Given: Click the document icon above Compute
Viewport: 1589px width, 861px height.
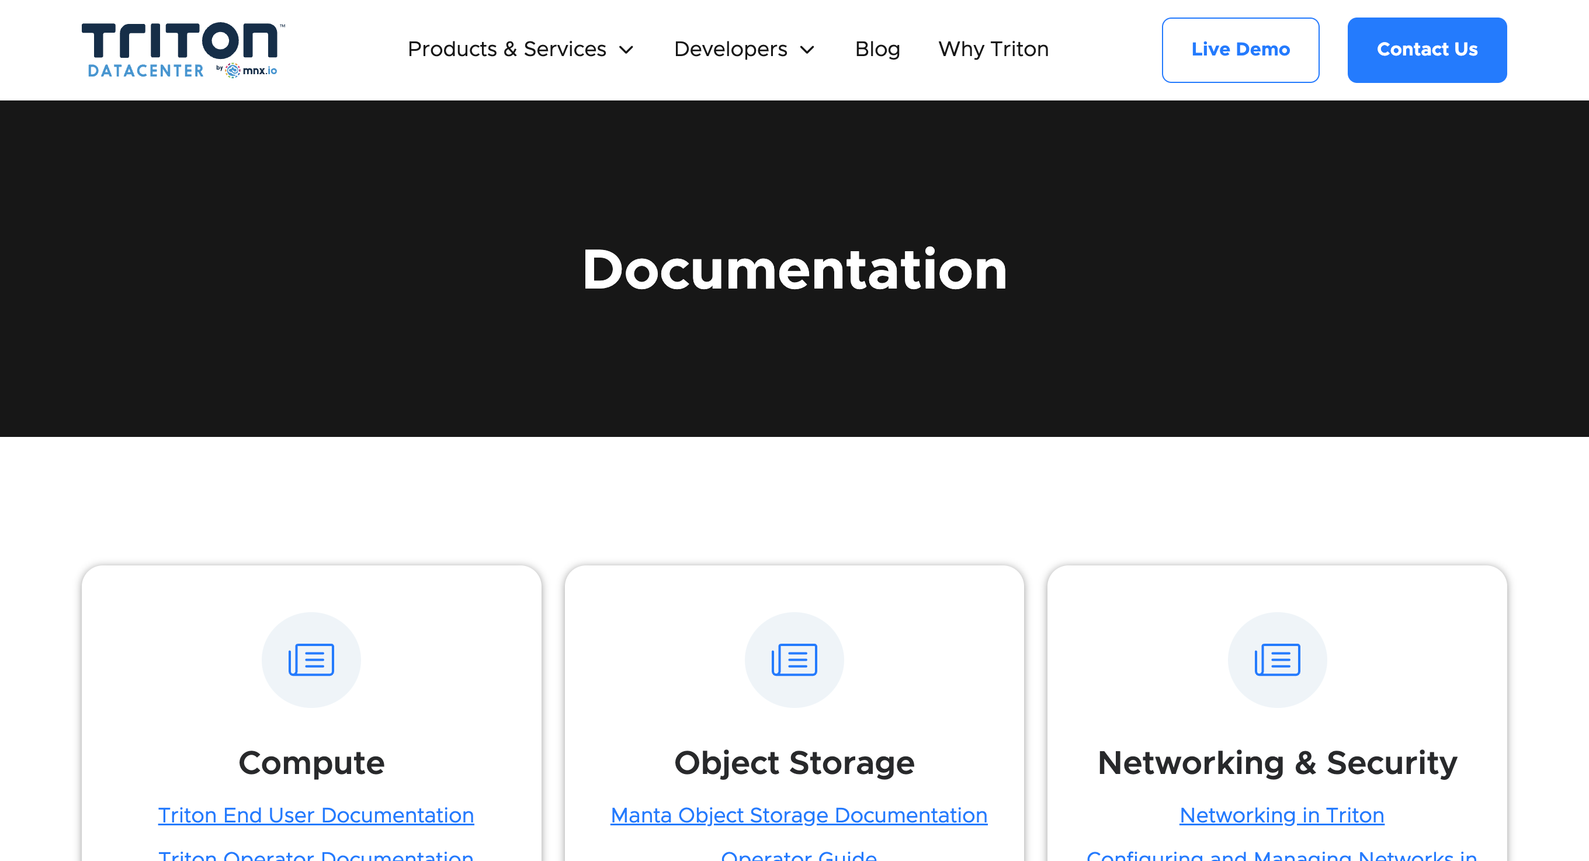Looking at the screenshot, I should (311, 659).
